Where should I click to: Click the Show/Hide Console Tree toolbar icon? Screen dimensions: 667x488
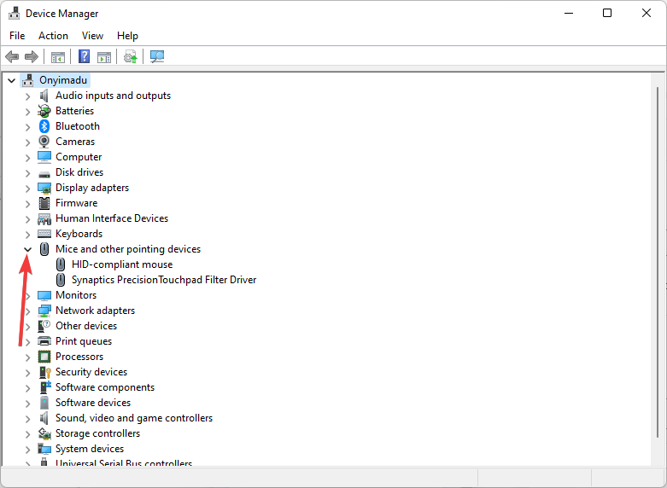tap(58, 57)
